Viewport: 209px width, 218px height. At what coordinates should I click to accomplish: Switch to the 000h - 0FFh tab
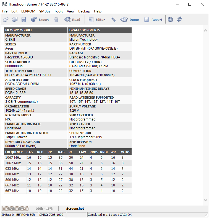(15, 209)
